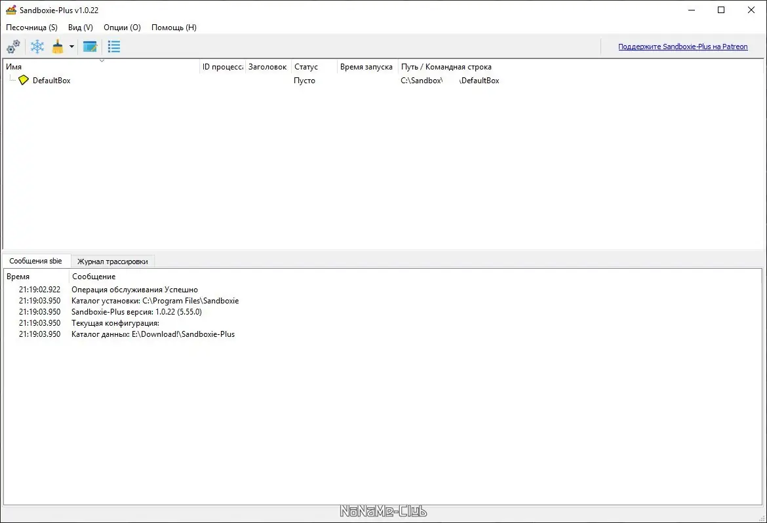Open the Помощь (H) menu
Viewport: 767px width, 523px height.
coord(174,28)
